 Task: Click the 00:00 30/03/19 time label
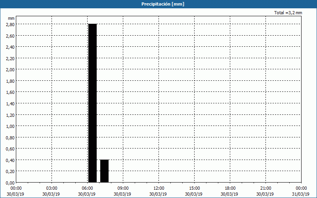(15, 191)
